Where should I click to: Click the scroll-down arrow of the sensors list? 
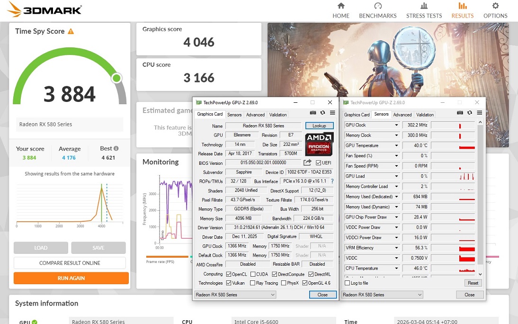coord(480,274)
